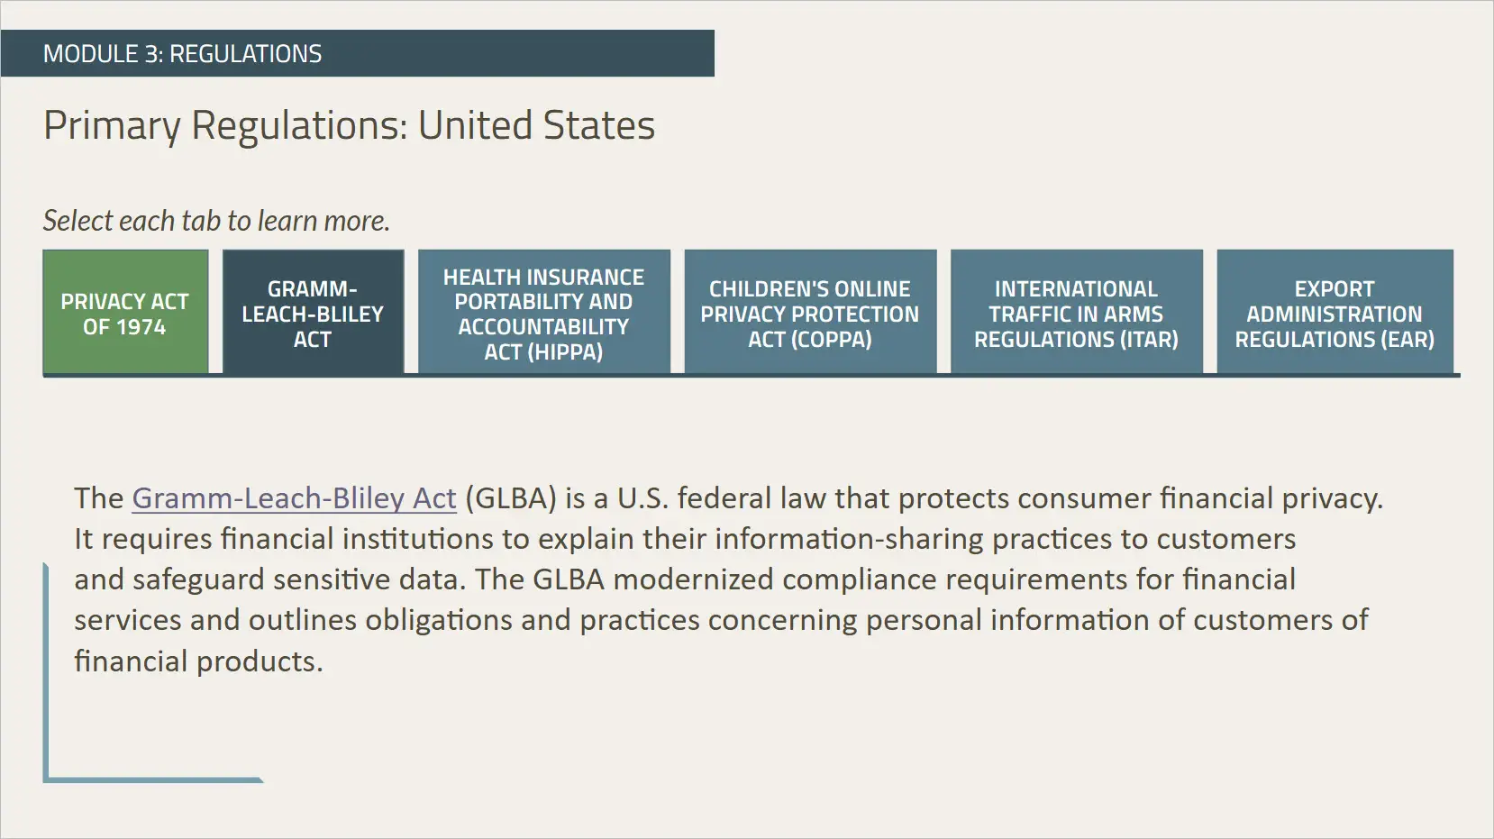This screenshot has width=1494, height=839.
Task: Click the Primary Regulations slide heading
Action: click(349, 125)
